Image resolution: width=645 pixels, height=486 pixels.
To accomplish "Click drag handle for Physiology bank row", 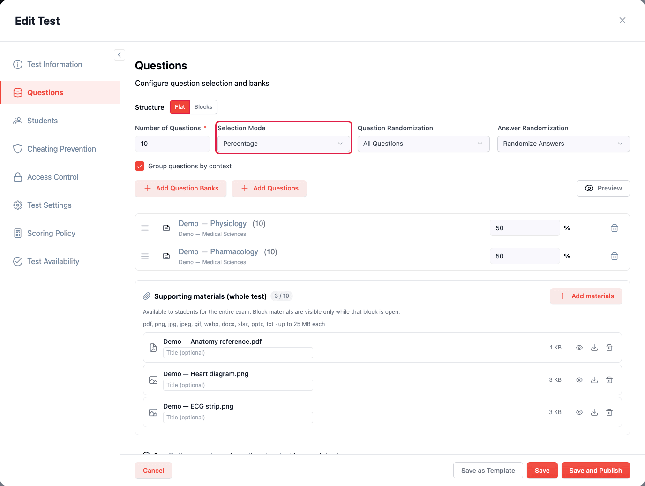I will (x=145, y=228).
